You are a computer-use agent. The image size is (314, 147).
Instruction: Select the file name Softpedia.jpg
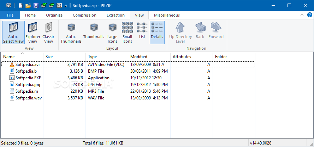pos(28,85)
